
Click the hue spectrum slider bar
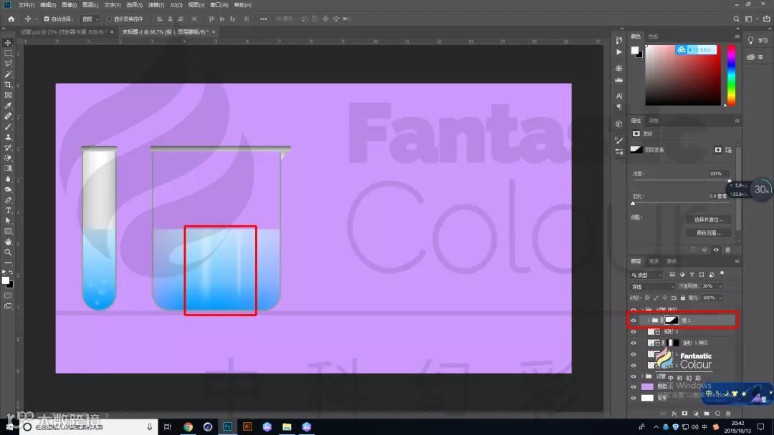(x=731, y=75)
